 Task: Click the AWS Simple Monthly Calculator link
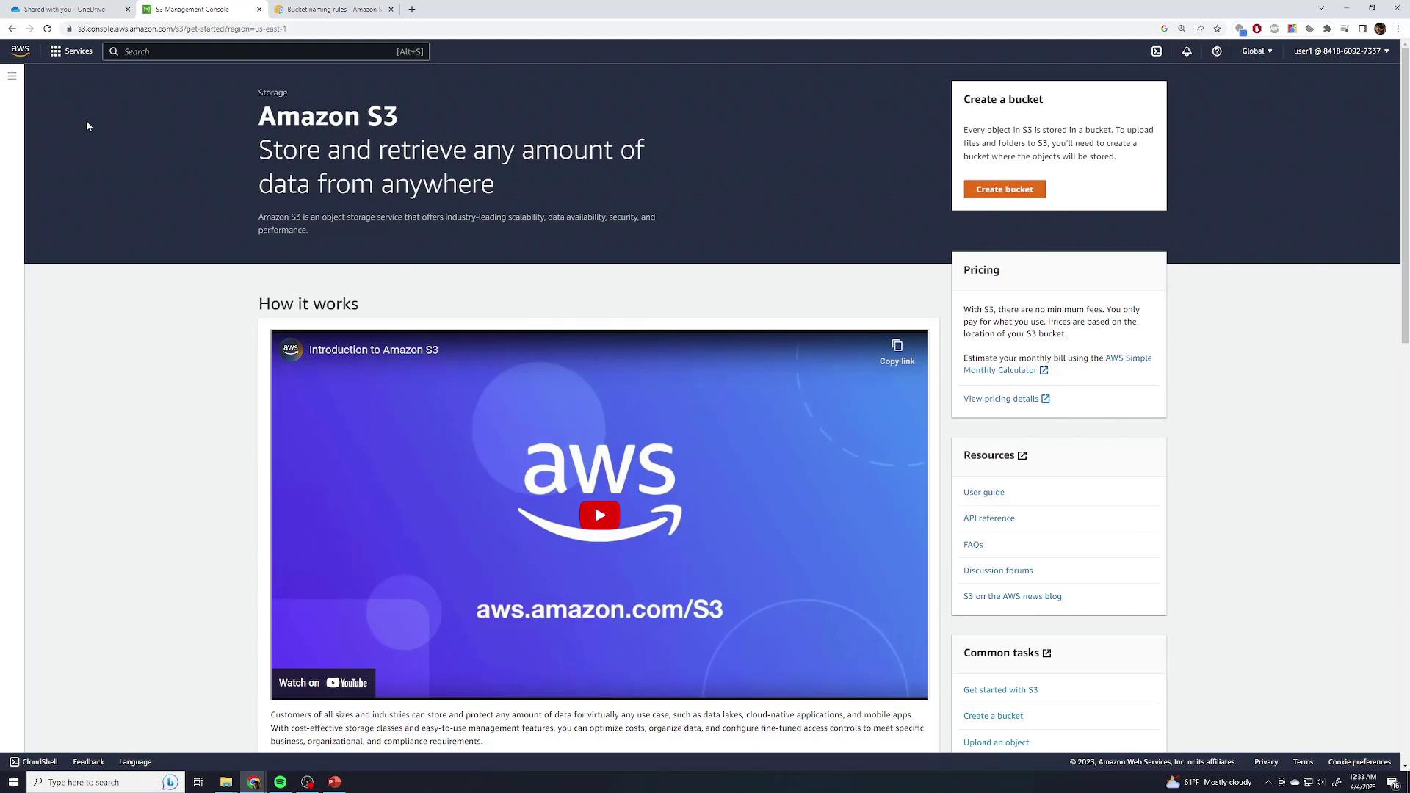1057,362
